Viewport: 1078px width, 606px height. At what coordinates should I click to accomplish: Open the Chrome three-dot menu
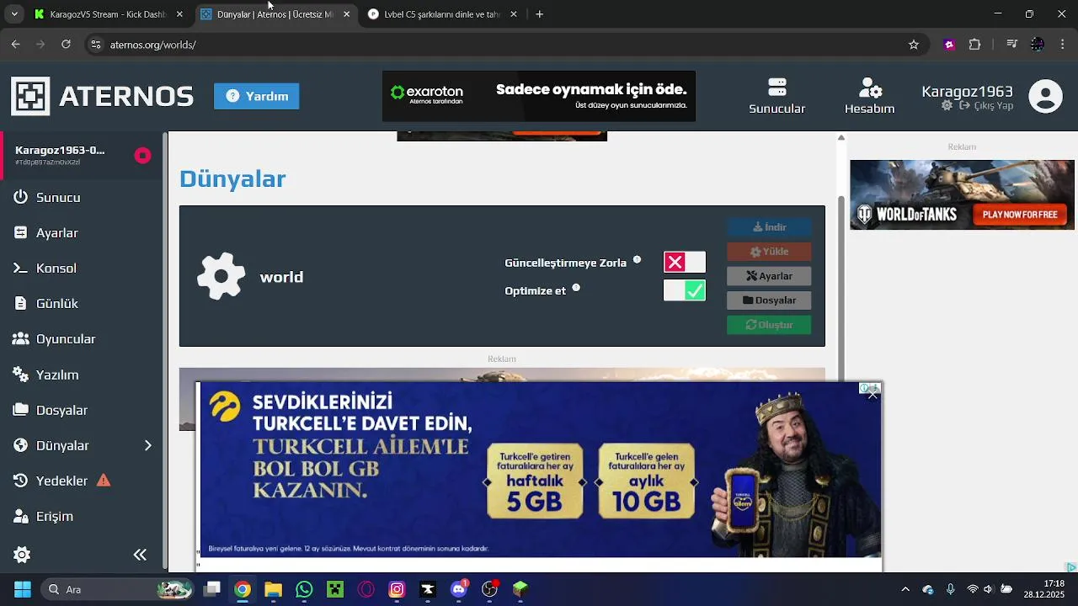[x=1063, y=45]
